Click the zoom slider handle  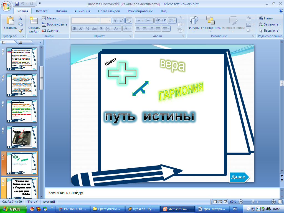252,202
